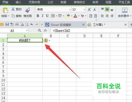Select column C header
This screenshot has width=132, height=102.
pos(68,36)
